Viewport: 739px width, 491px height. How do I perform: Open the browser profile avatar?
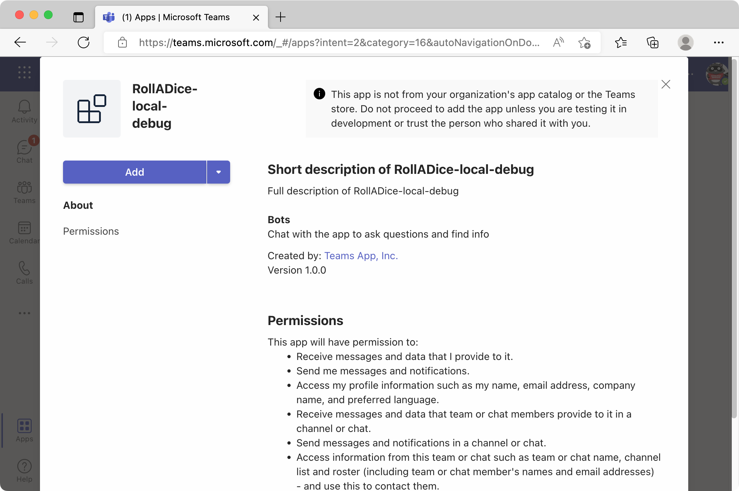point(686,42)
